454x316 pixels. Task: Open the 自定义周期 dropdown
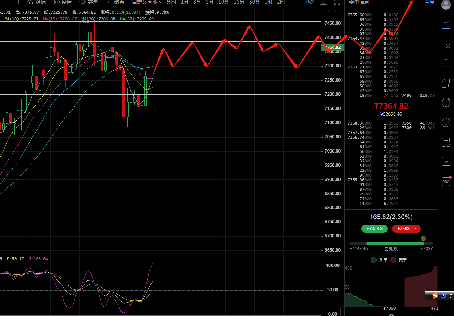[146, 2]
